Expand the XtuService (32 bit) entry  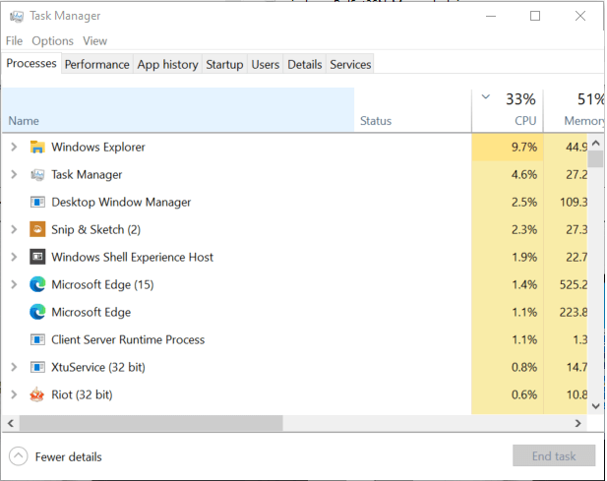[14, 367]
